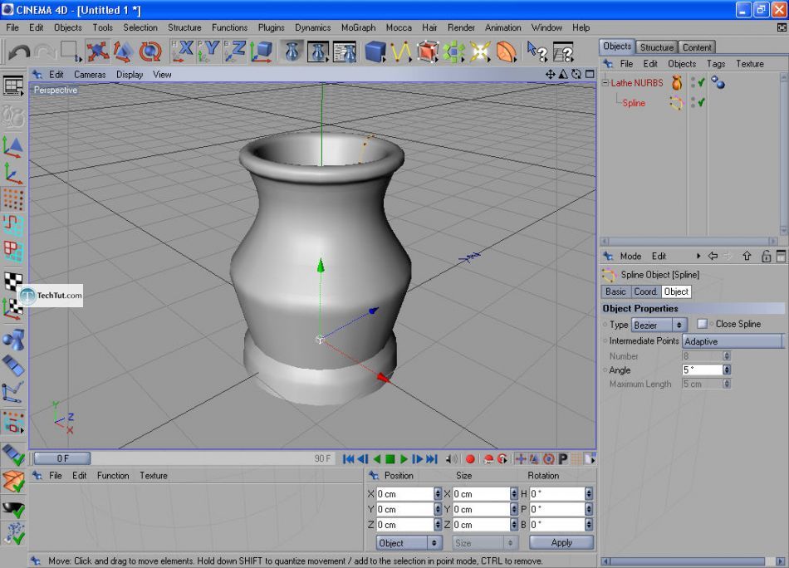Enable the Close Spline checkbox

tap(702, 324)
